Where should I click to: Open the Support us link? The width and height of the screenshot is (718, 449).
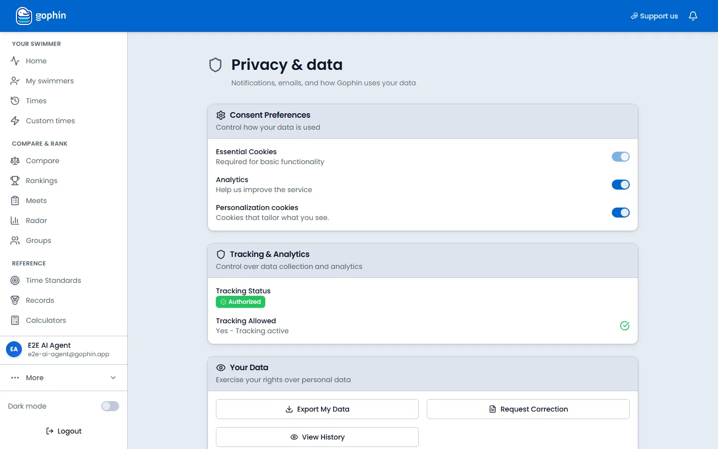654,16
